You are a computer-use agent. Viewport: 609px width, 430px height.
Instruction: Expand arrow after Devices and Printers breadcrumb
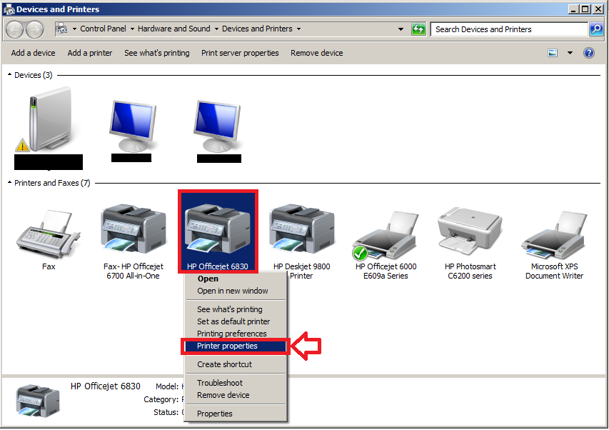[298, 29]
